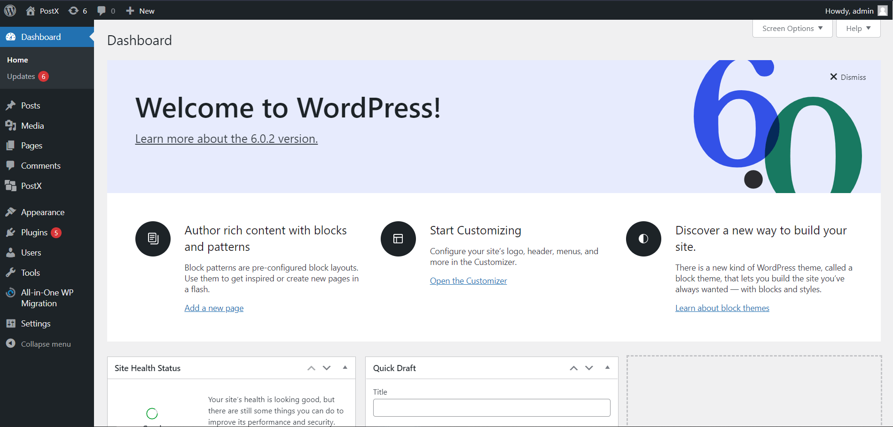This screenshot has height=427, width=893.
Task: Open the comments bubble icon in admin bar
Action: (x=101, y=11)
